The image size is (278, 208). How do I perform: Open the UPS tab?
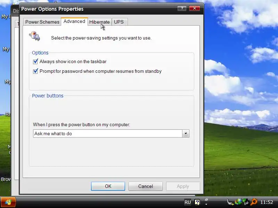119,22
